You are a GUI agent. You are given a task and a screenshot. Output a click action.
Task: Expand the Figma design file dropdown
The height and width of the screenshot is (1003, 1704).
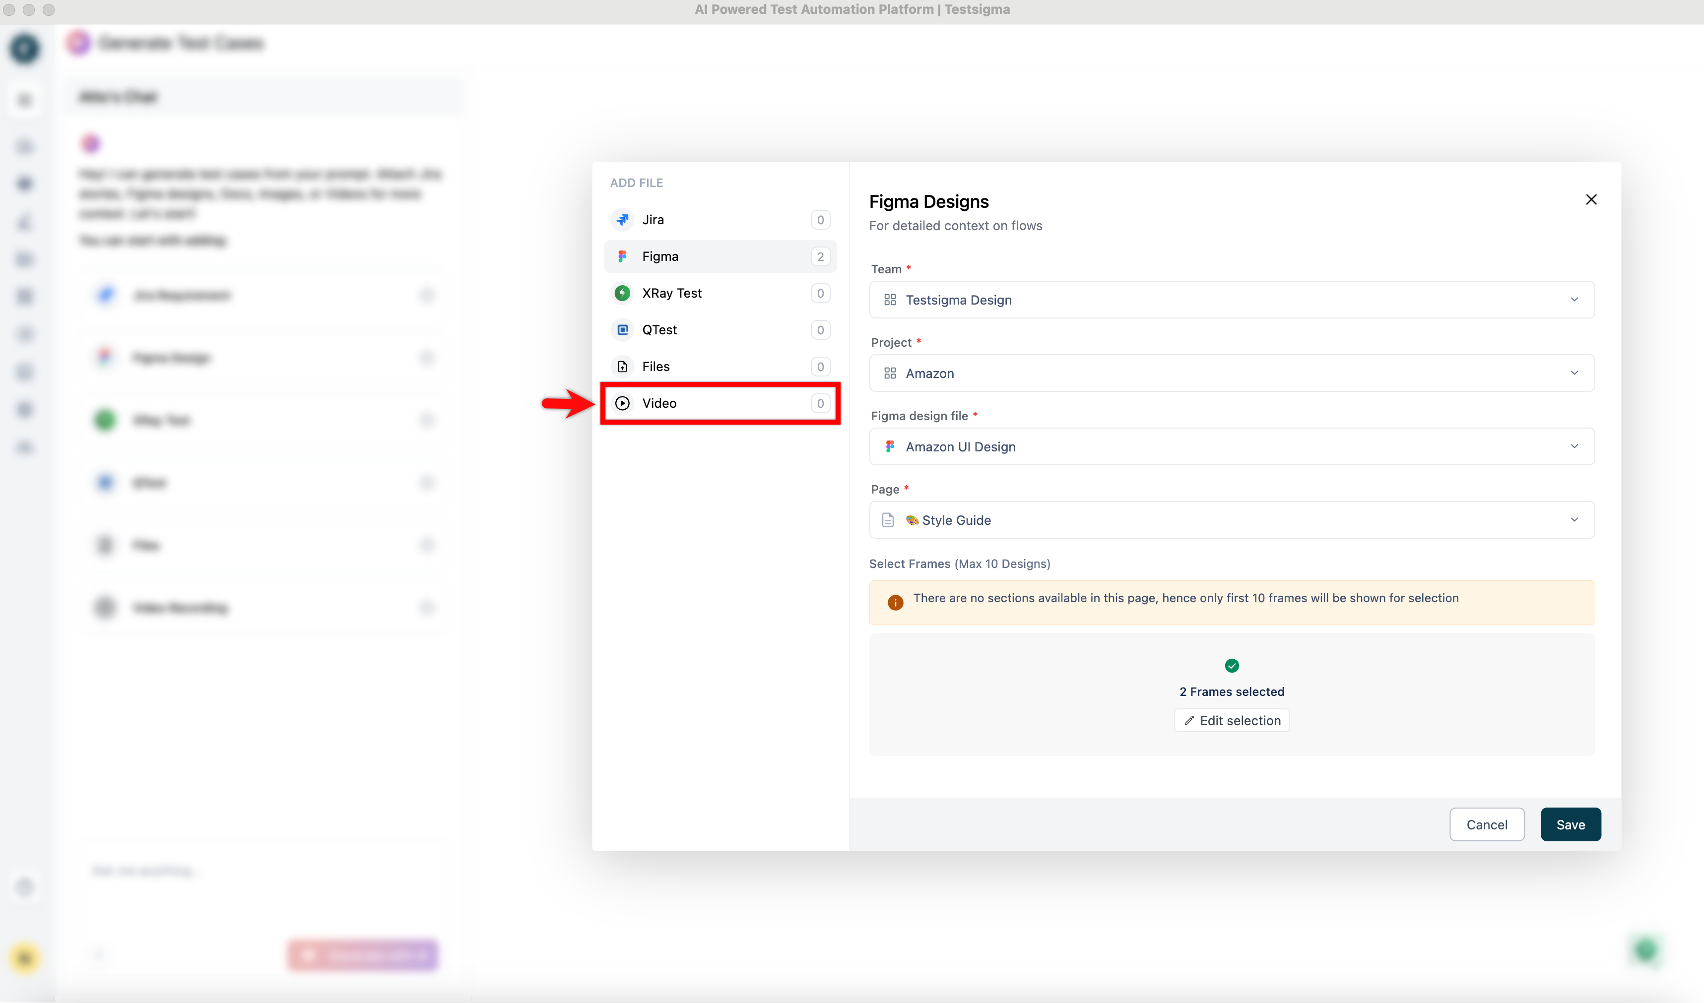(1231, 446)
